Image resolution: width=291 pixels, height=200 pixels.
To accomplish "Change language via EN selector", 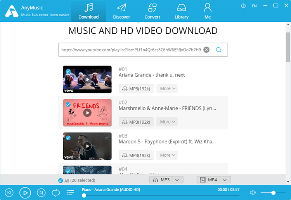I will coord(254,6).
